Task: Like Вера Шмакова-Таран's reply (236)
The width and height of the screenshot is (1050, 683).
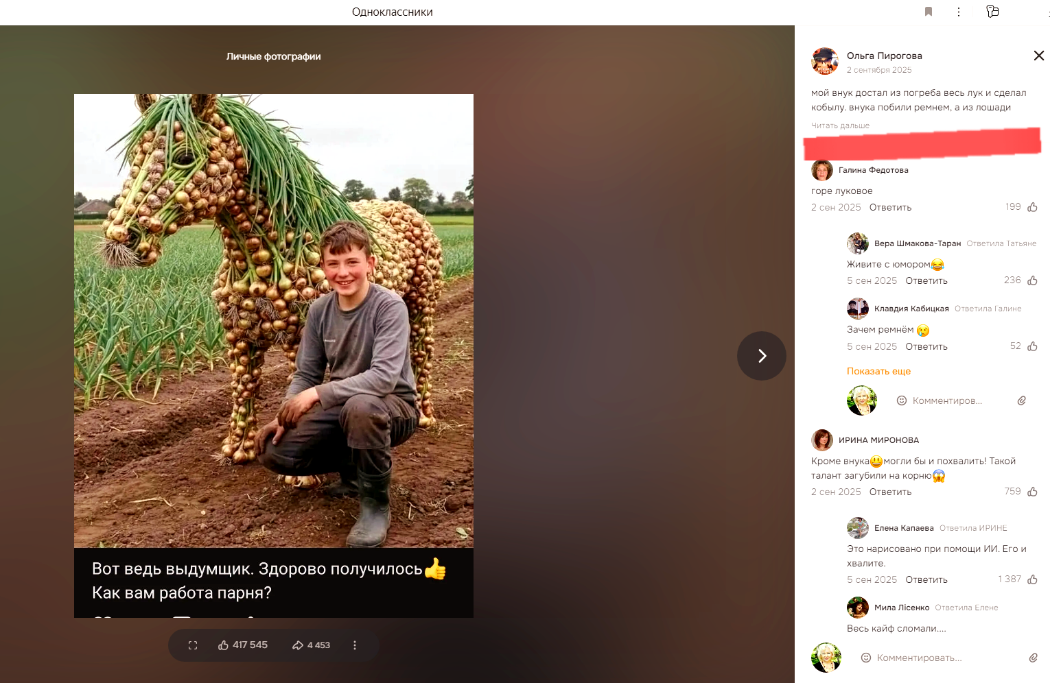Action: (1020, 280)
